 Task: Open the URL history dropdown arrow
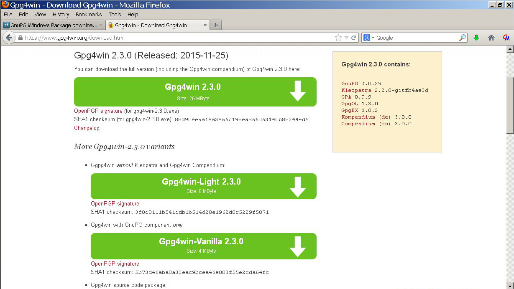[346, 38]
